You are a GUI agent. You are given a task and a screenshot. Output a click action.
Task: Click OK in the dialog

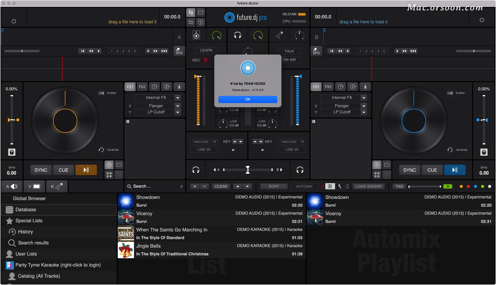pyautogui.click(x=247, y=99)
